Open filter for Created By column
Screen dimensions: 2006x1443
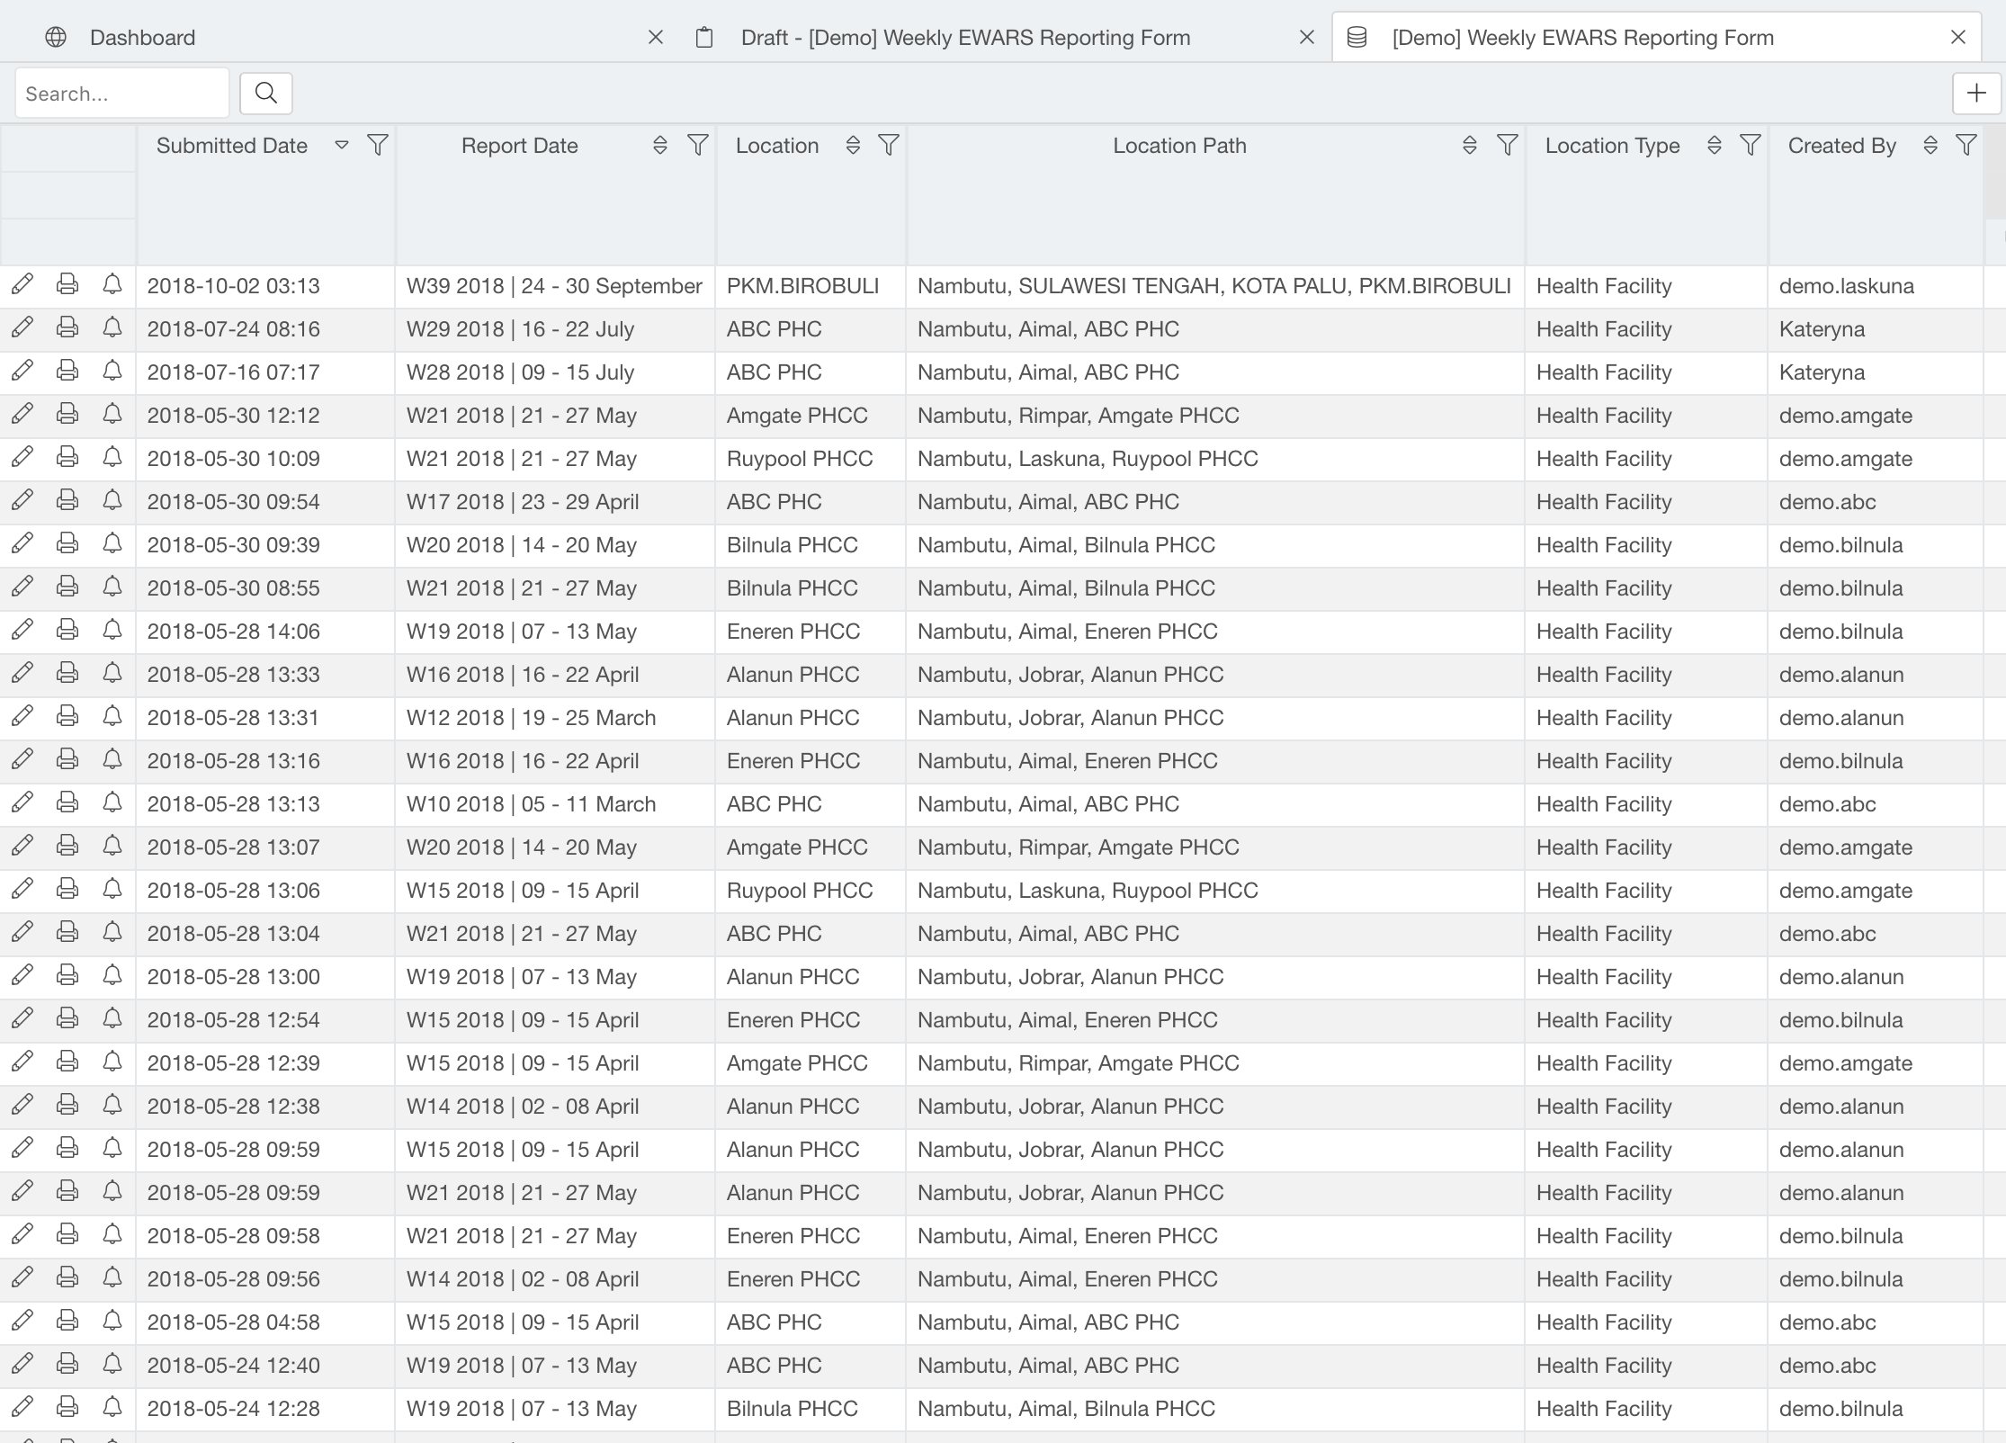[x=1966, y=146]
